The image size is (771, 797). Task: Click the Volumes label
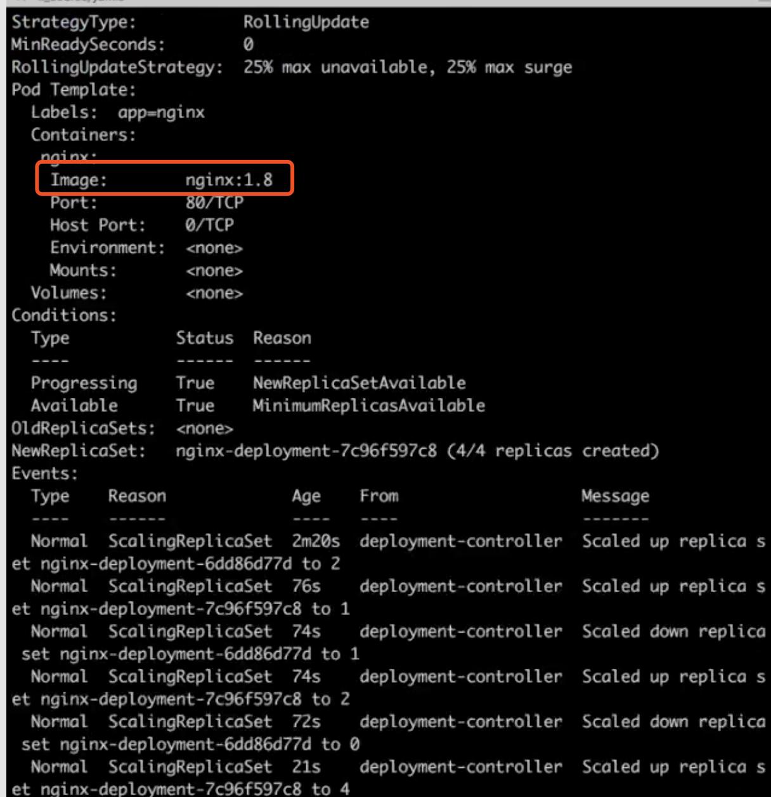(68, 293)
